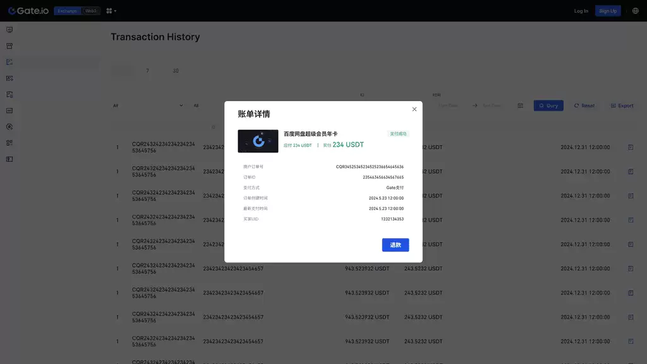Open the calendar date picker icon

click(521, 106)
